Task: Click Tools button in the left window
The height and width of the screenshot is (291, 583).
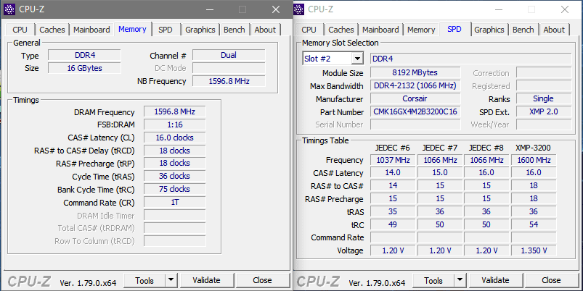Action: (x=144, y=281)
